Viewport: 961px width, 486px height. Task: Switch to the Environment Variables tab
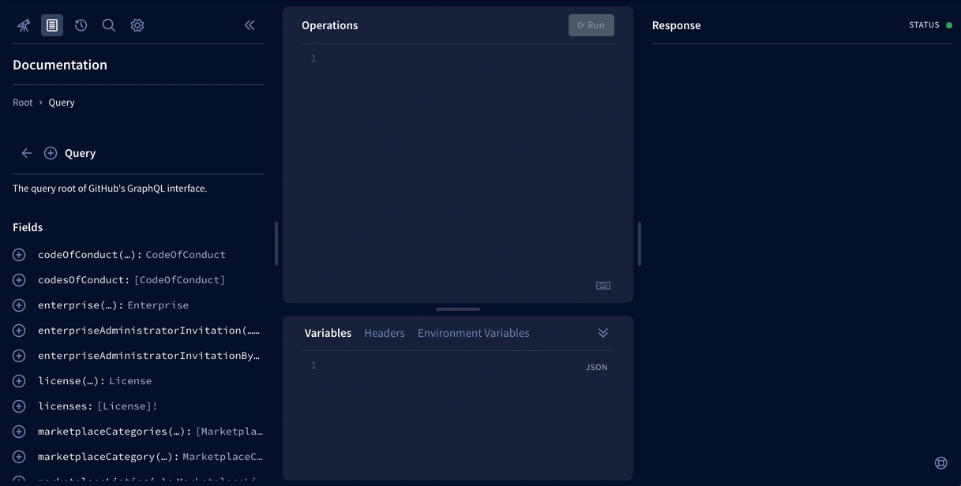(x=474, y=333)
